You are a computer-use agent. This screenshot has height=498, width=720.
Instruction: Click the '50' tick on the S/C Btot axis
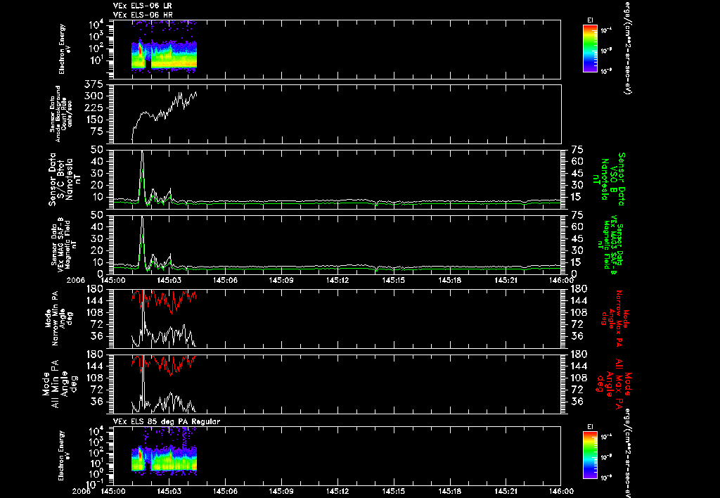pyautogui.click(x=97, y=150)
